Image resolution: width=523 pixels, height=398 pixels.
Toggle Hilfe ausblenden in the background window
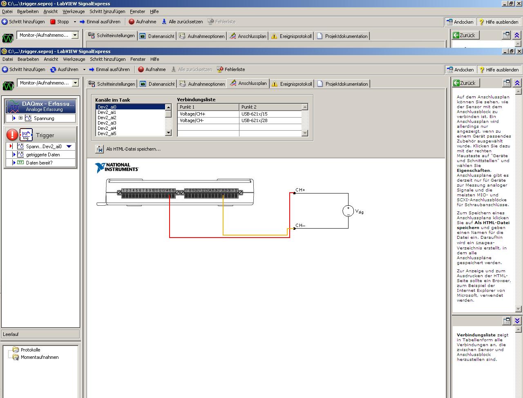pyautogui.click(x=498, y=22)
